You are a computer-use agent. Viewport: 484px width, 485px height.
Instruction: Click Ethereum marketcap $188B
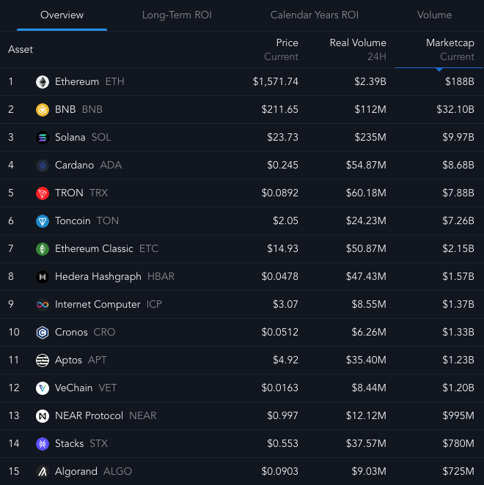pos(460,81)
